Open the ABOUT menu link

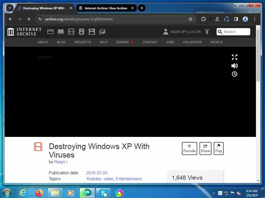tap(43, 42)
